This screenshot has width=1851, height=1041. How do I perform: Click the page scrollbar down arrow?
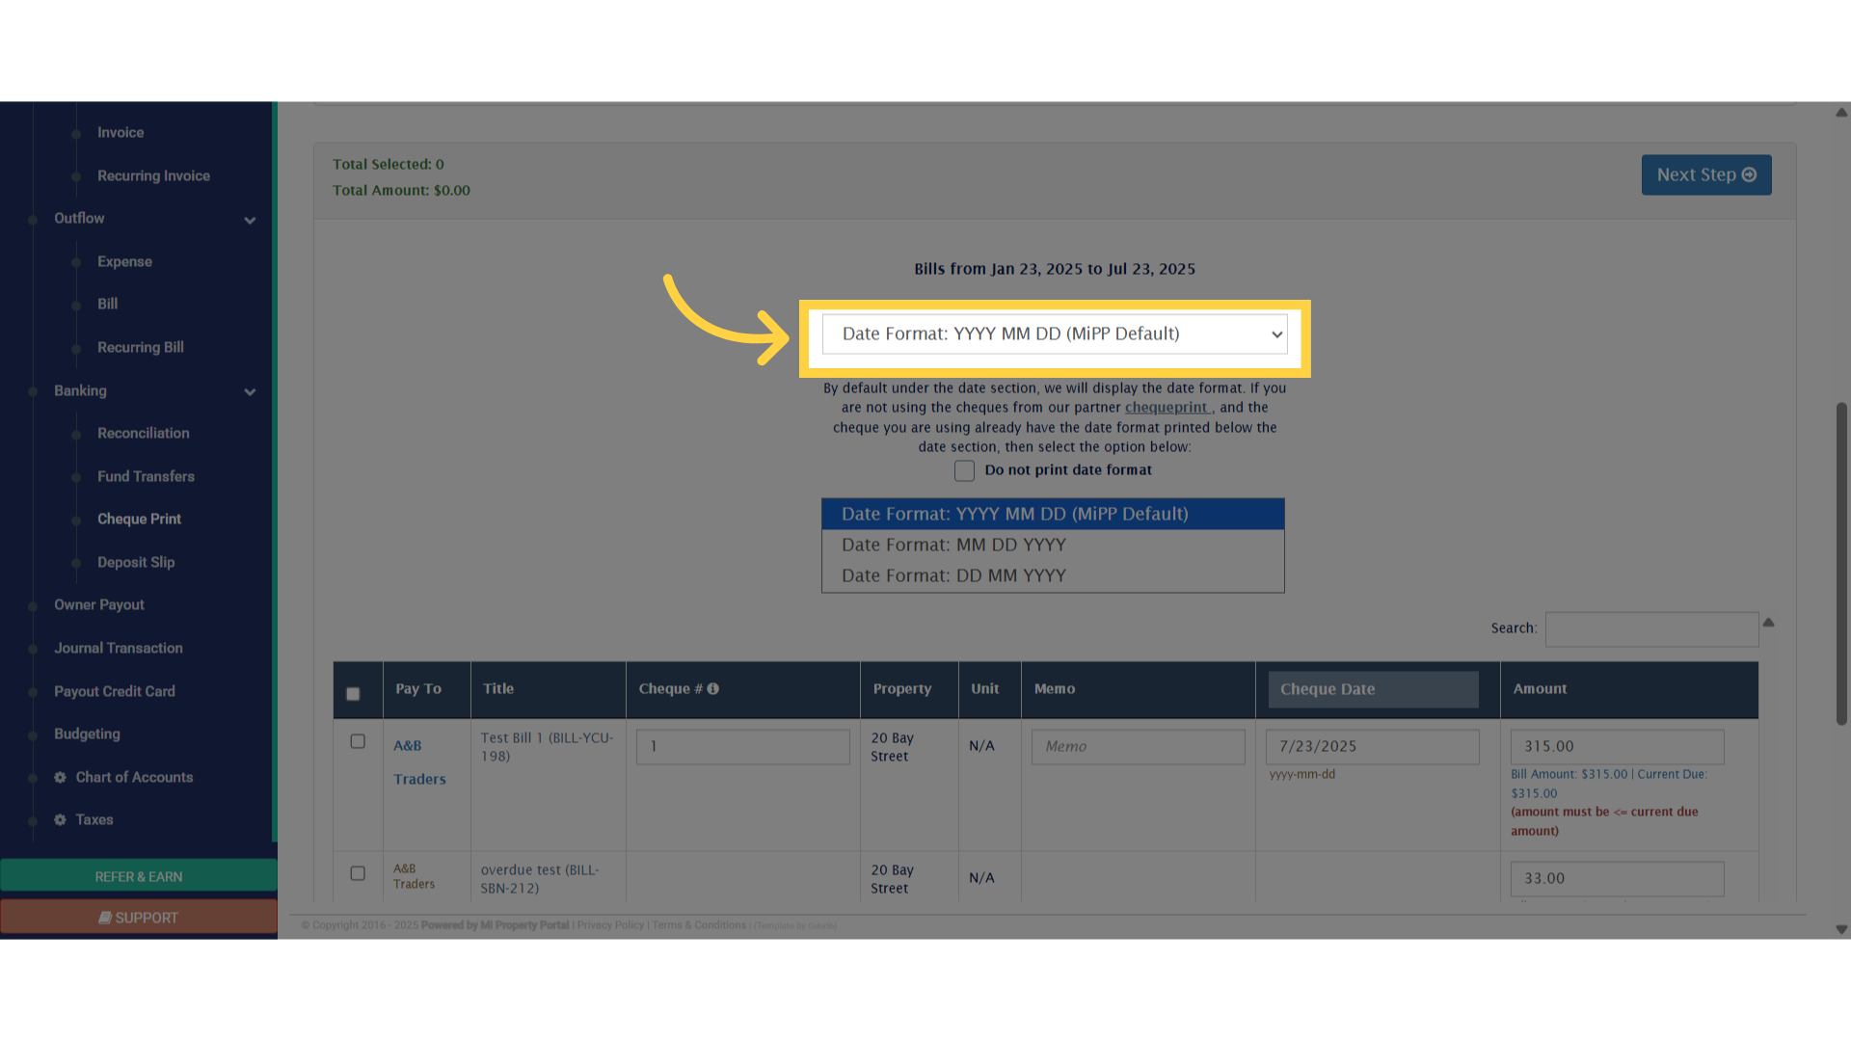tap(1841, 930)
